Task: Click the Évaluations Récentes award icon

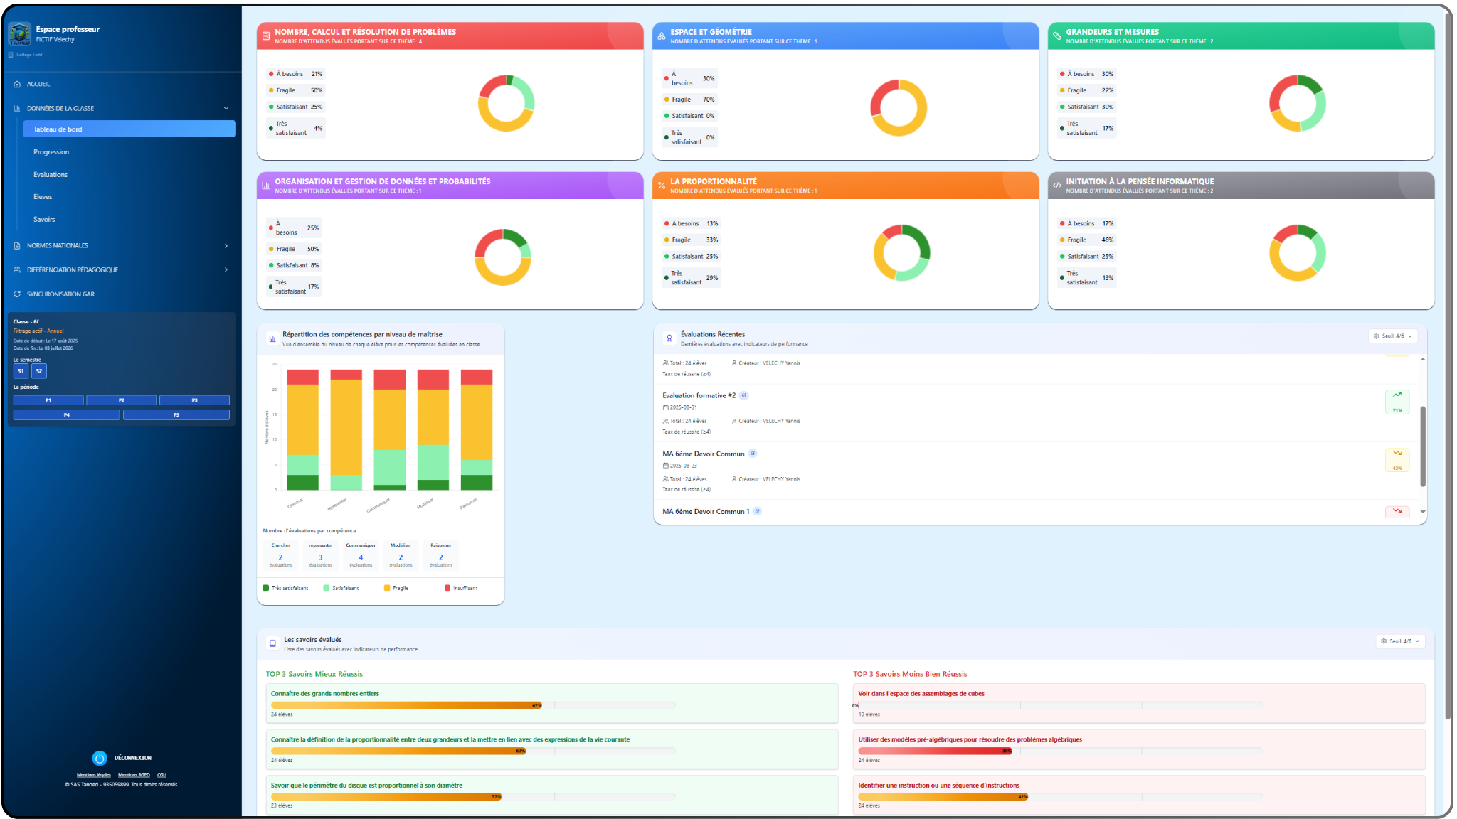Action: tap(669, 338)
